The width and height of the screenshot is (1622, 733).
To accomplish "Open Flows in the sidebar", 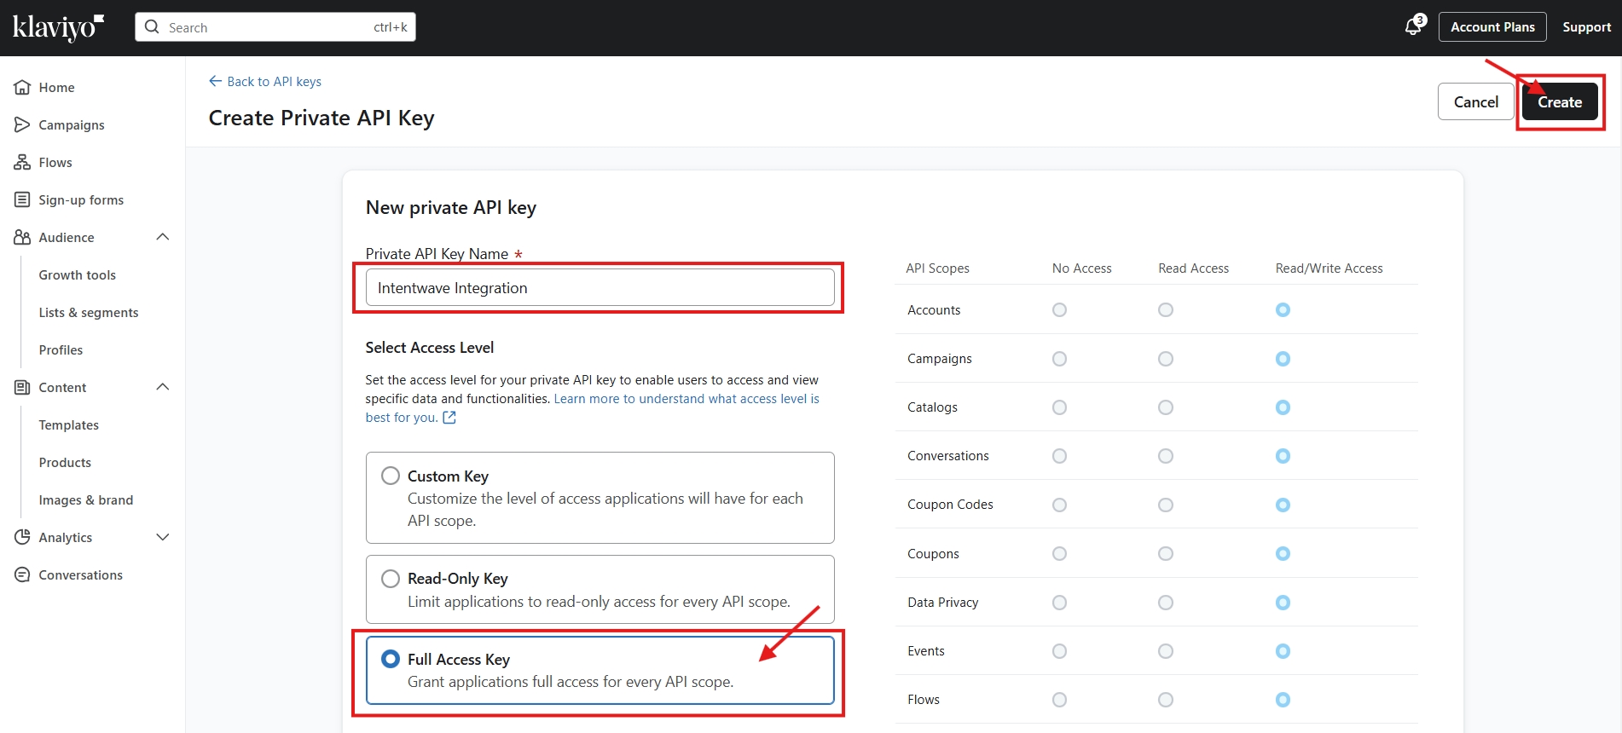I will tap(55, 162).
